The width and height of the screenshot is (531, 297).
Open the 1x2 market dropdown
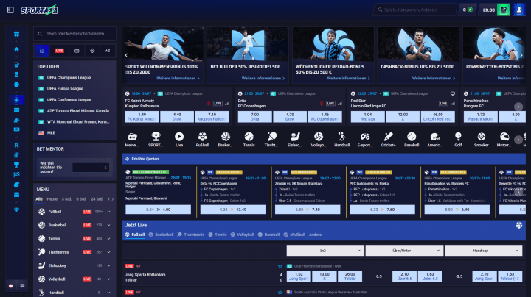(325, 251)
